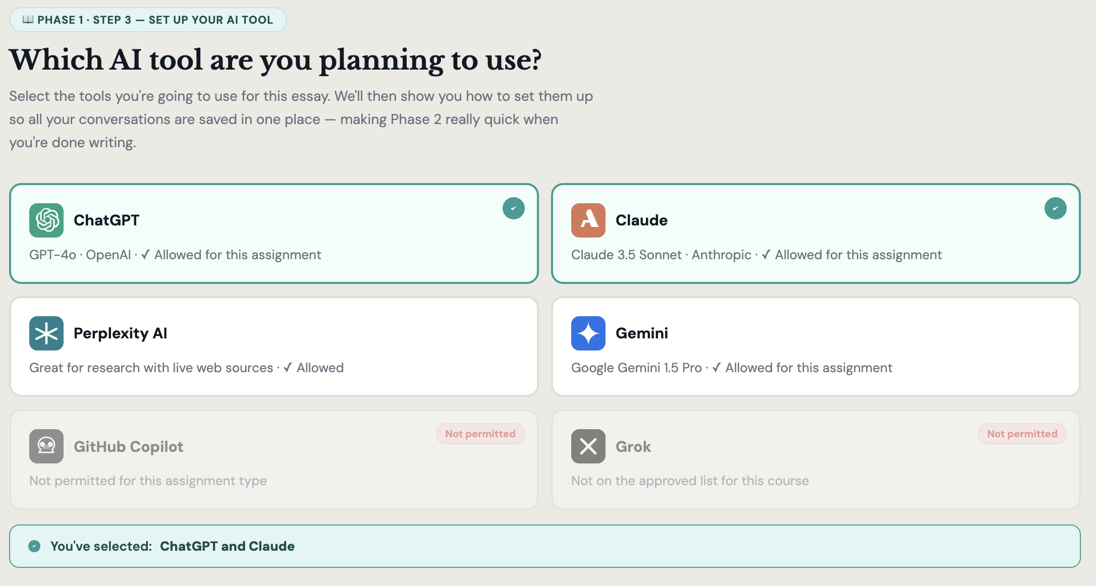
Task: Click the ChatGPT logo icon
Action: pos(46,220)
